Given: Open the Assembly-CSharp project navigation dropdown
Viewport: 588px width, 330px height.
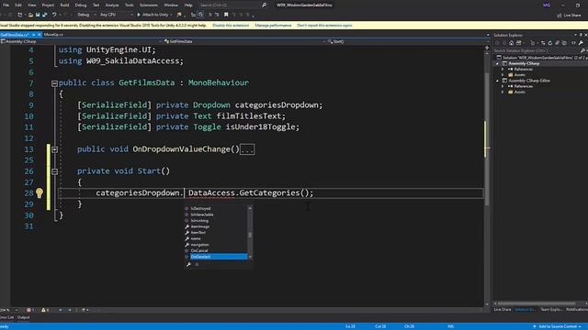Looking at the screenshot, I should (82, 41).
